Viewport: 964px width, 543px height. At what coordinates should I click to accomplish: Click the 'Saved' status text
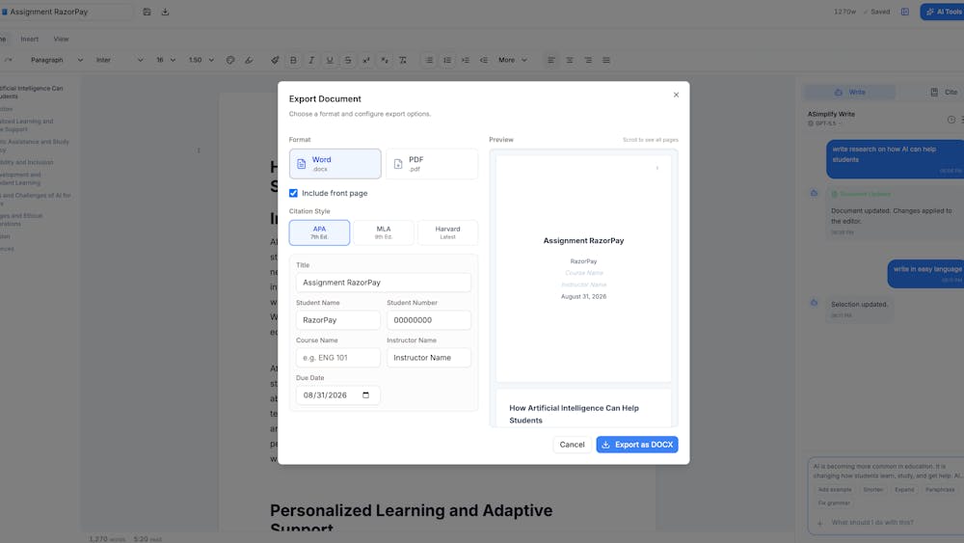pos(880,12)
